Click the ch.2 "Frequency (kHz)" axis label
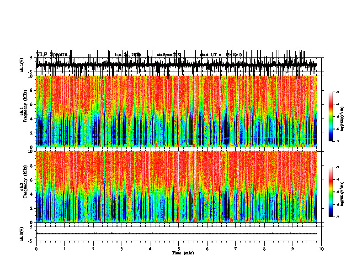The width and height of the screenshot is (362, 279). coord(25,181)
